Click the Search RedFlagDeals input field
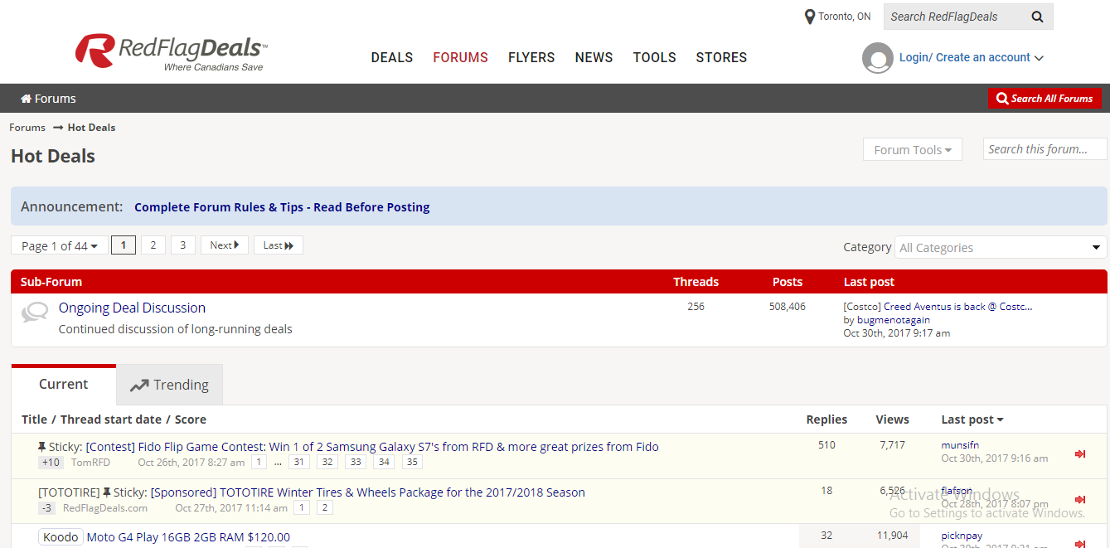This screenshot has height=548, width=1110. pos(953,17)
